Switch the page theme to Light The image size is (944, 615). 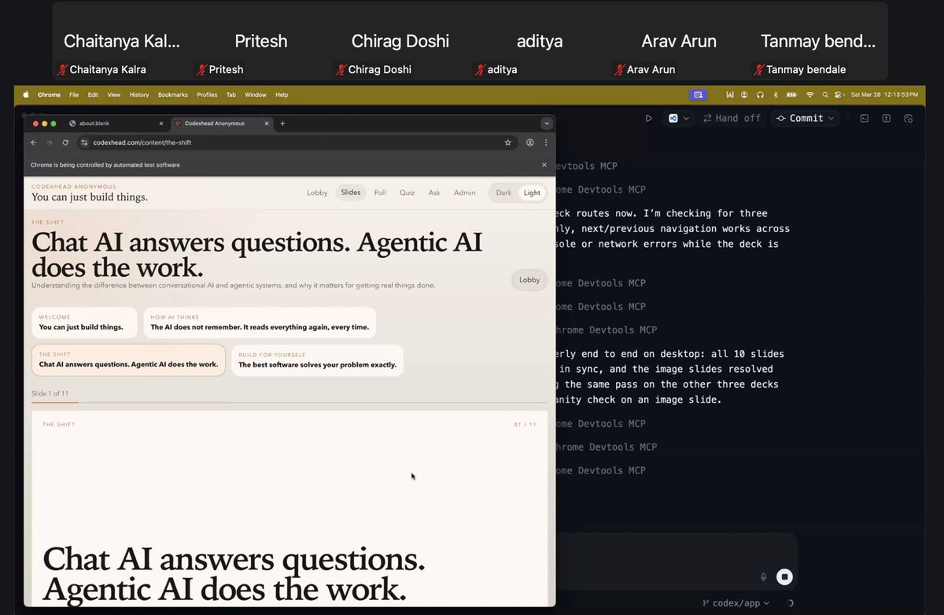(x=533, y=193)
